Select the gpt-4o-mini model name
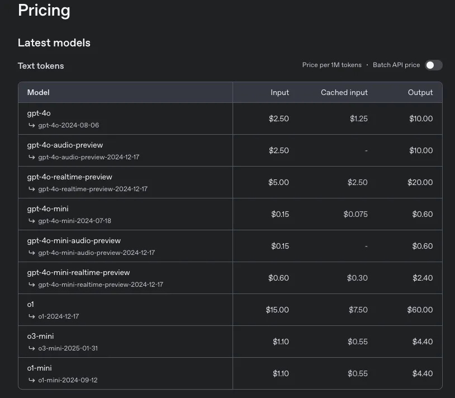455x398 pixels. coord(48,209)
